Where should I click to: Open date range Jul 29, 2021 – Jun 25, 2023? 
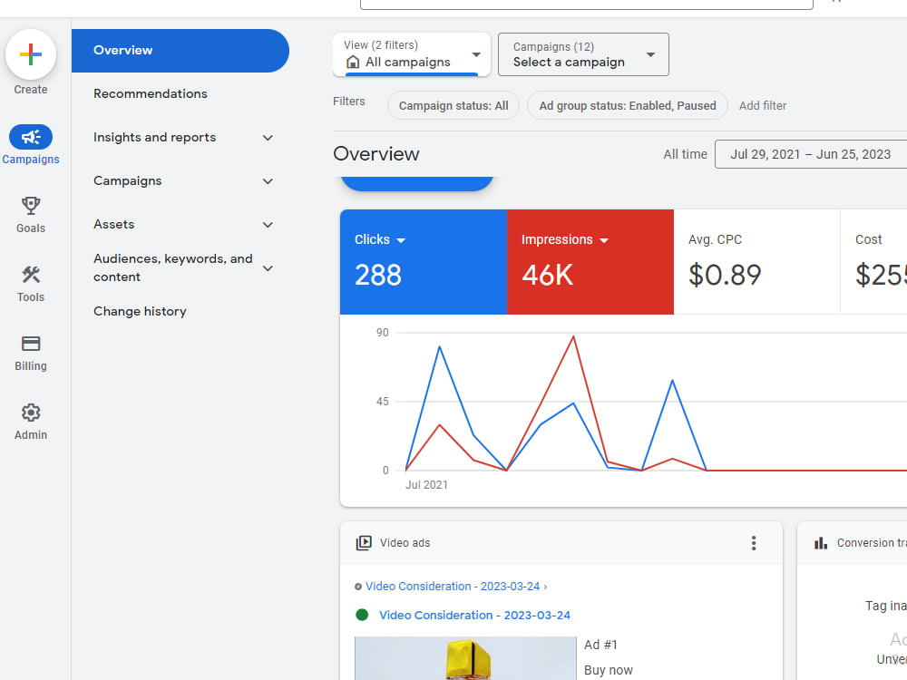[810, 154]
